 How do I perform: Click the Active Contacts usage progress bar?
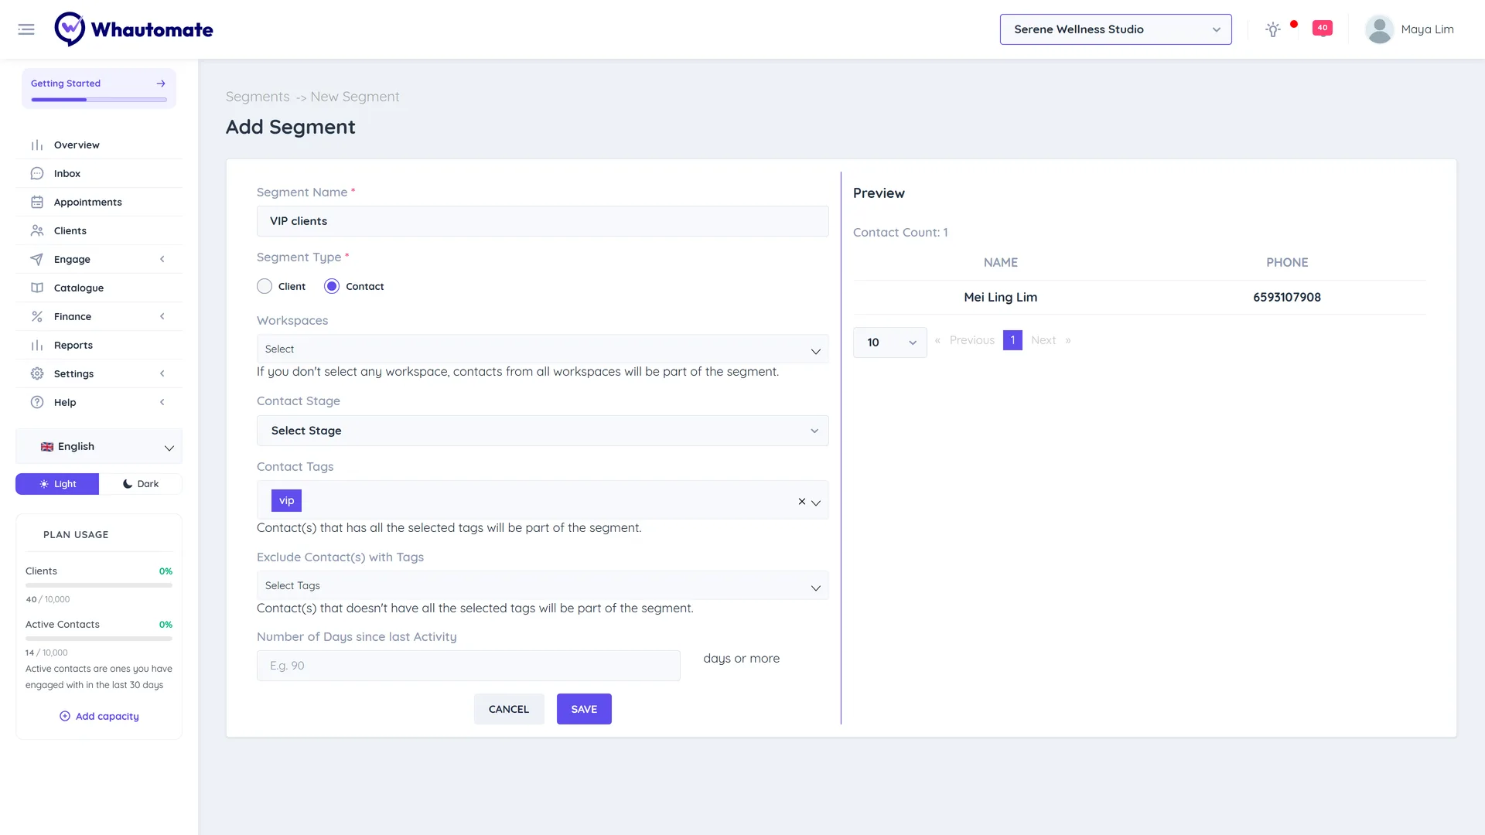click(x=99, y=639)
